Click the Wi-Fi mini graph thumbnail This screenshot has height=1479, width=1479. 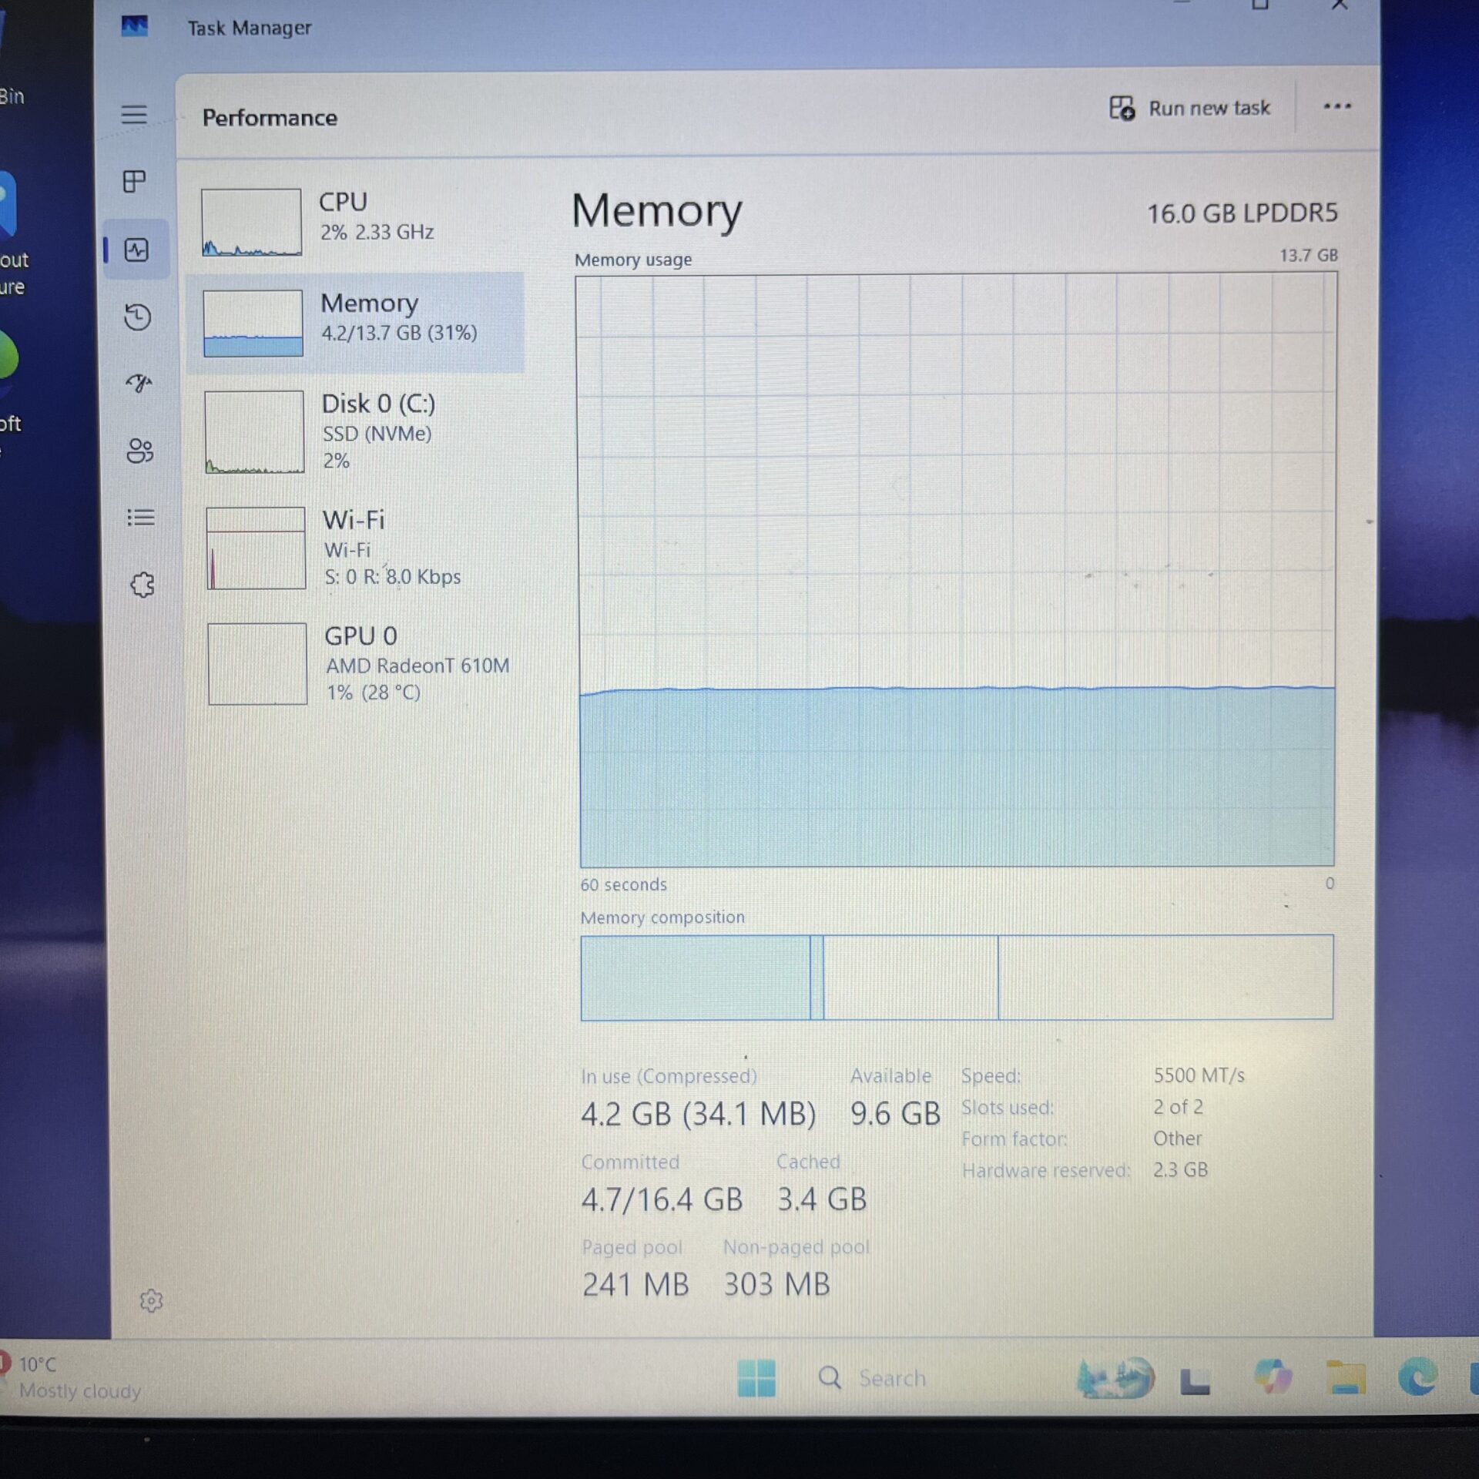[256, 548]
